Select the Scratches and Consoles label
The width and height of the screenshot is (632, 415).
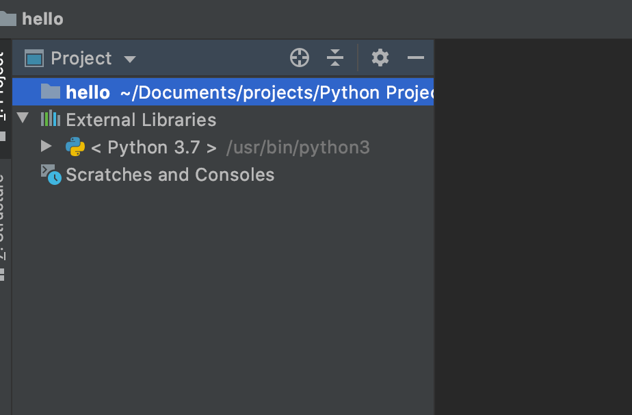[170, 175]
